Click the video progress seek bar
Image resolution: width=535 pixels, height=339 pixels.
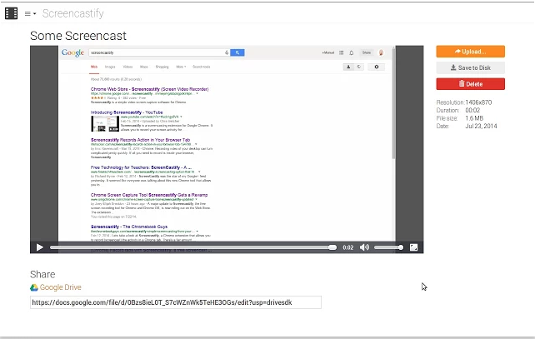click(x=193, y=247)
